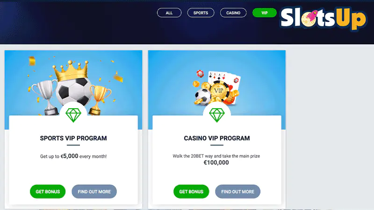Click the CASINO VIP PROGRAM heading

(217, 138)
